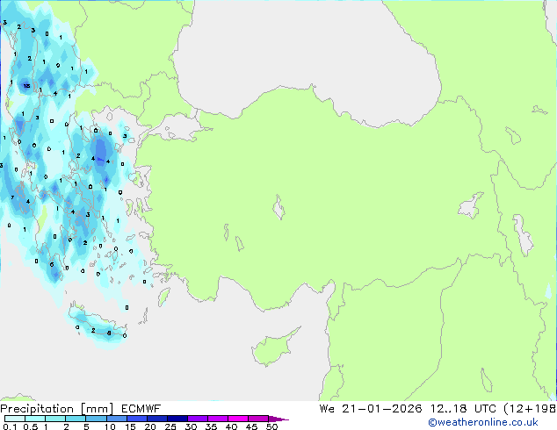The image size is (557, 430).
Task: Select the date "We 21-01-2026"
Action: 371,409
